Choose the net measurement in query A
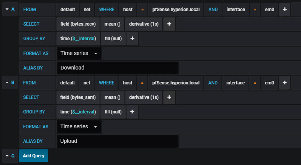 point(87,10)
